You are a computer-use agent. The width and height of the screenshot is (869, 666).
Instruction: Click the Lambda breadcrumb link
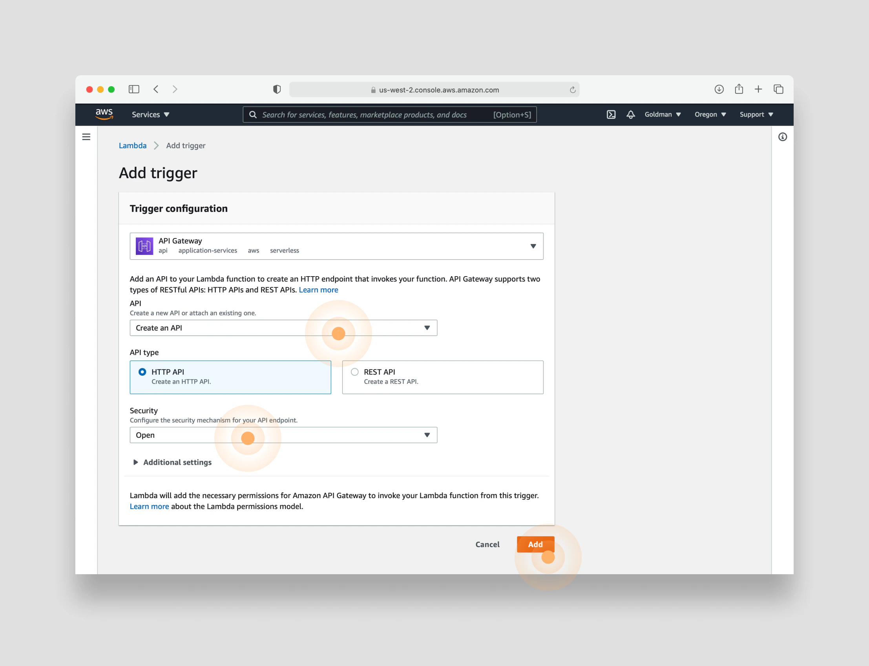(133, 146)
